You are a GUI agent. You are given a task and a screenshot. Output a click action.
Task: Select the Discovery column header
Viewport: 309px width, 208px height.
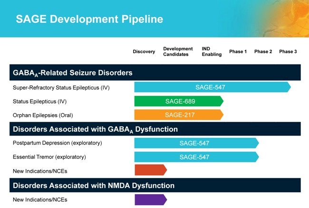pos(144,52)
